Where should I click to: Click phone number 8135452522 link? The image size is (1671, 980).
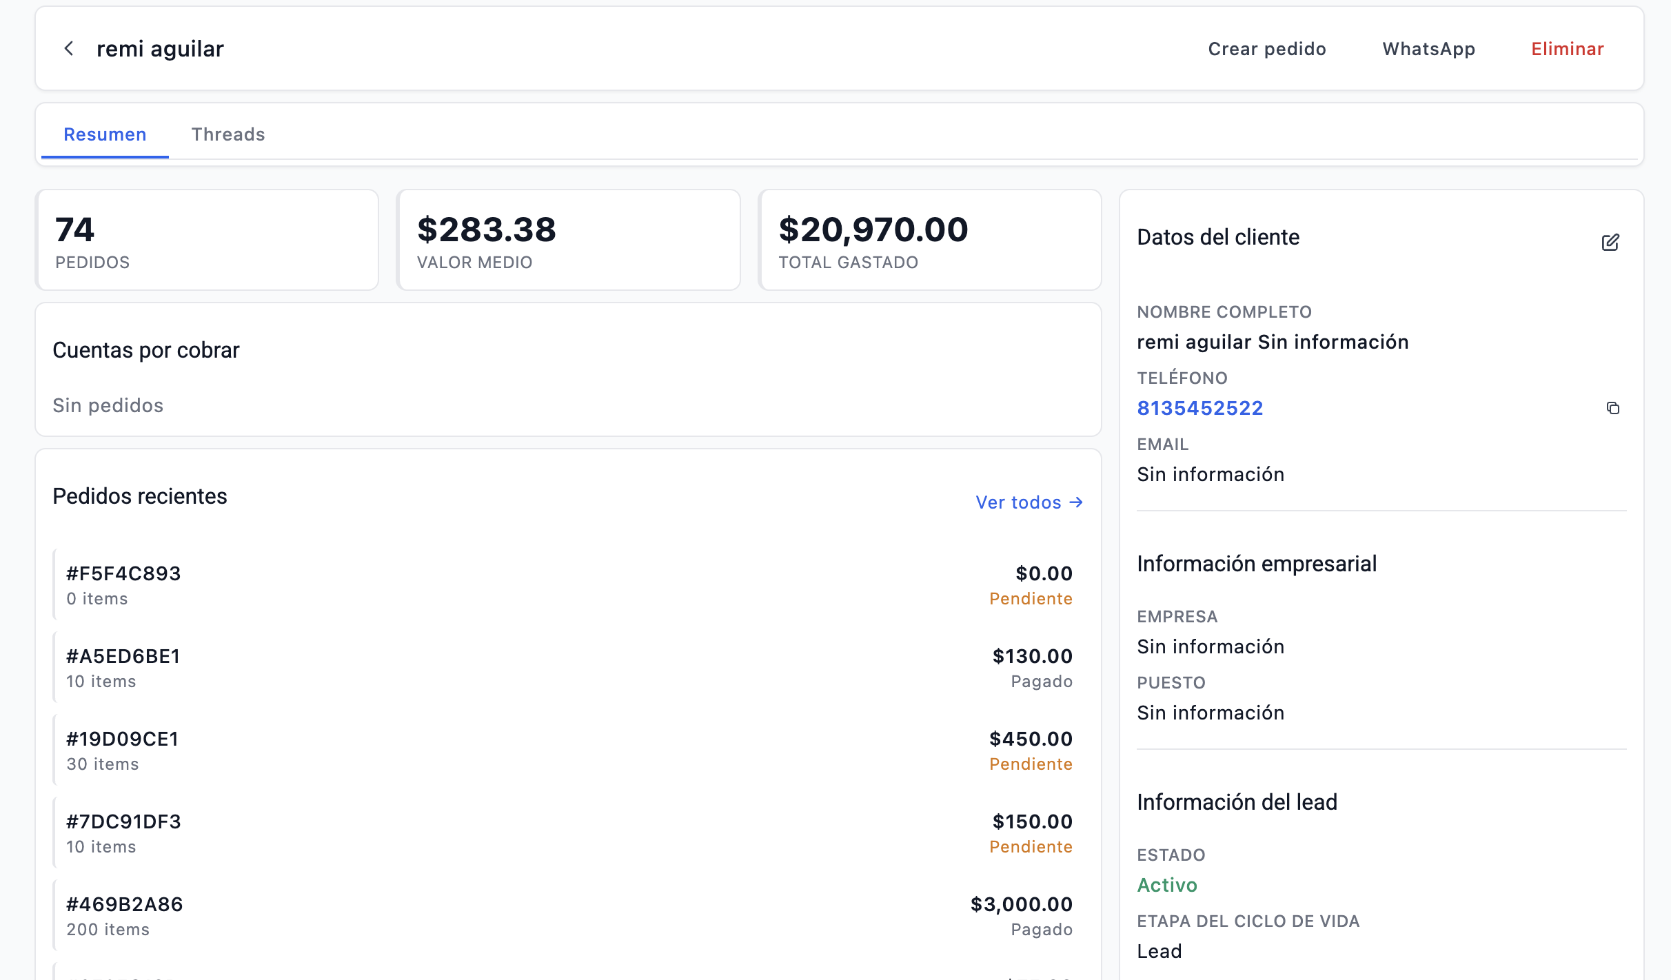click(1199, 408)
